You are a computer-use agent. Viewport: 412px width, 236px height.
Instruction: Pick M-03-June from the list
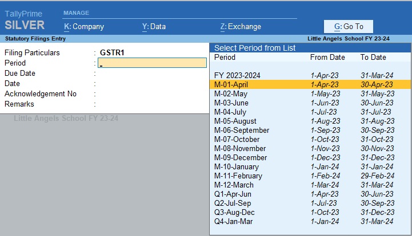click(x=231, y=103)
